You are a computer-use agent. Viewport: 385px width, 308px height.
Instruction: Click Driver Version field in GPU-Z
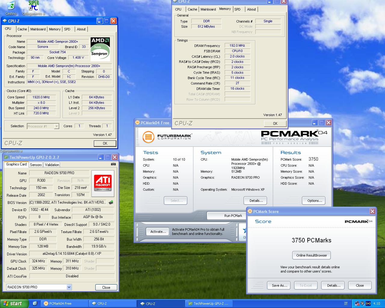[x=72, y=254]
